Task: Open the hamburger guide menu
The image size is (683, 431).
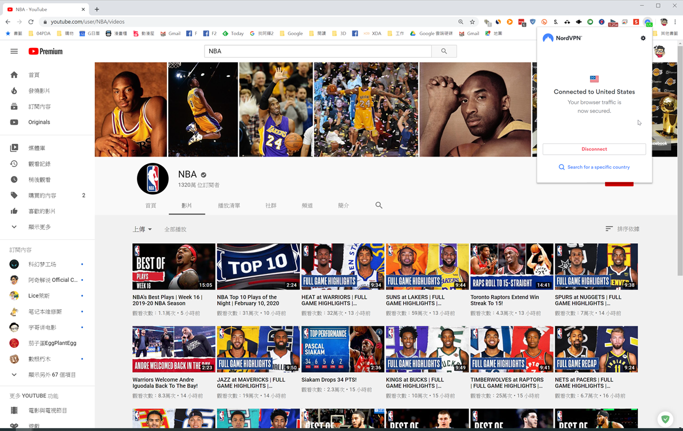Action: click(14, 51)
